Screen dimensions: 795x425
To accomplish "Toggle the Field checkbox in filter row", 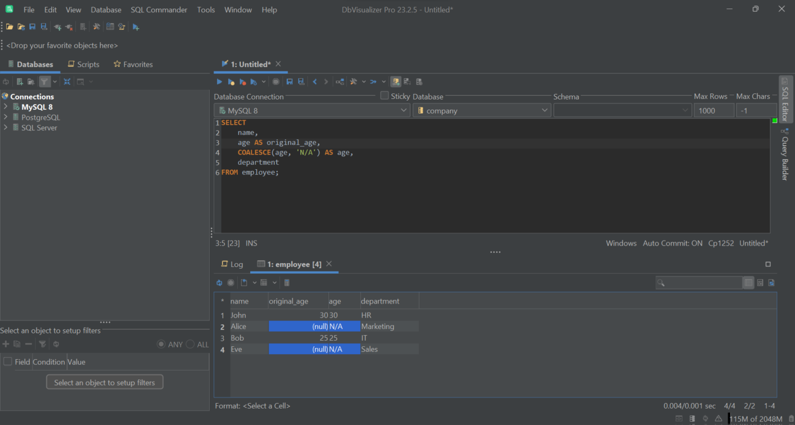I will click(7, 361).
